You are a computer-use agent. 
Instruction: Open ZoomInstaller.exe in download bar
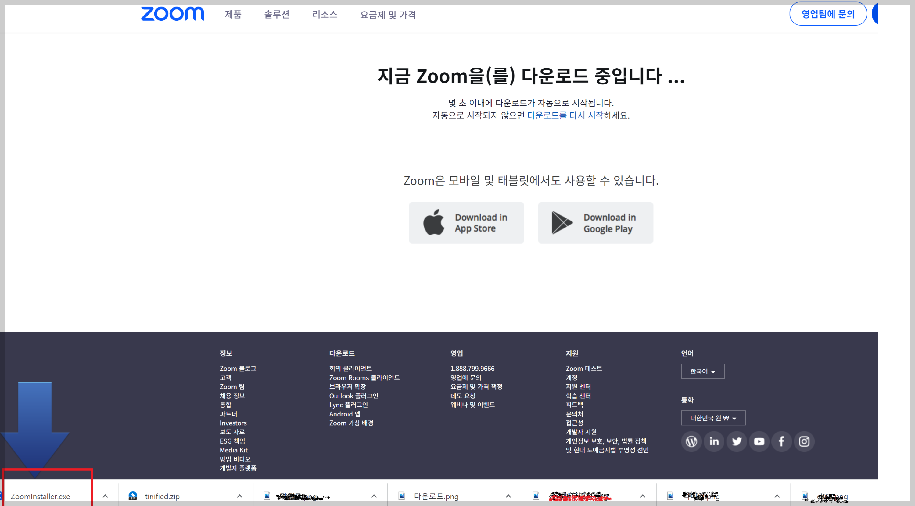[40, 496]
